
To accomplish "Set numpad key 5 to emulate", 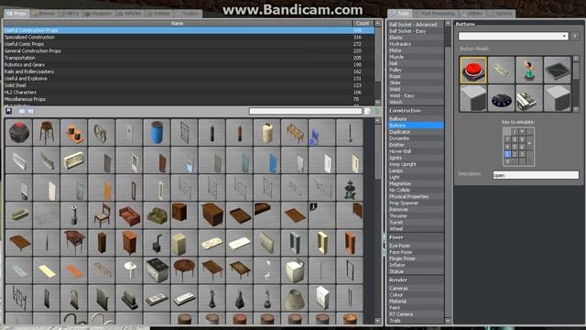I will [x=515, y=147].
